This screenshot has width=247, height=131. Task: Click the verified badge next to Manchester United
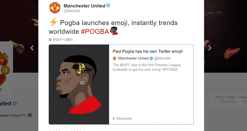click(108, 5)
